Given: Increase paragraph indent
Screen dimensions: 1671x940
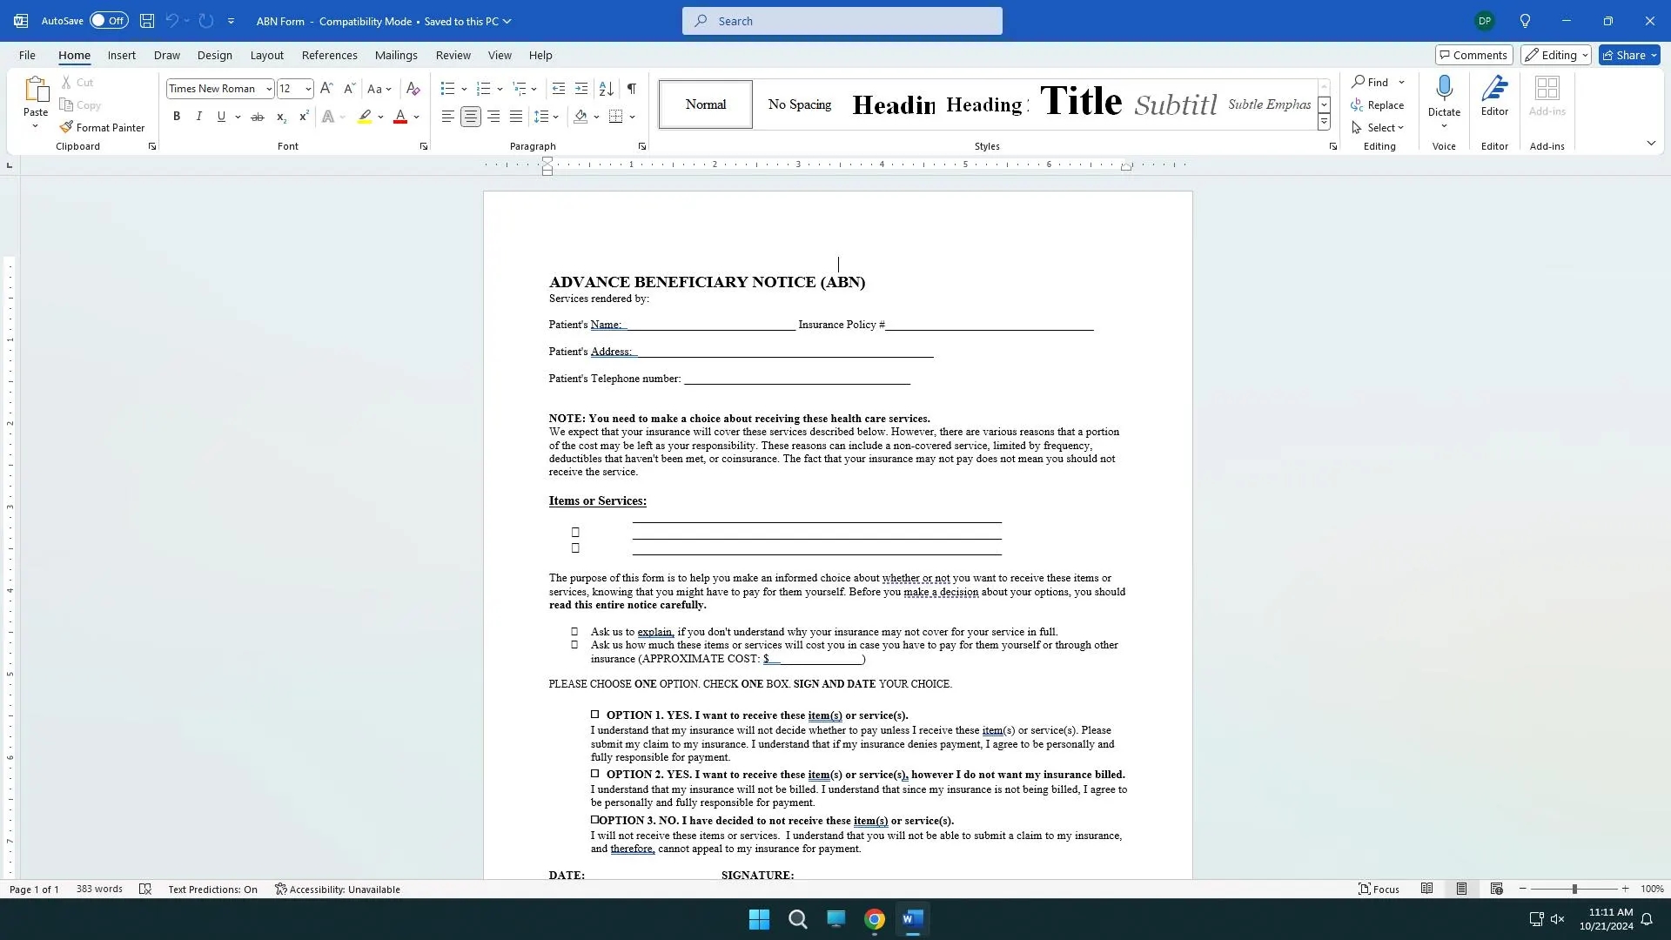Looking at the screenshot, I should (x=581, y=89).
